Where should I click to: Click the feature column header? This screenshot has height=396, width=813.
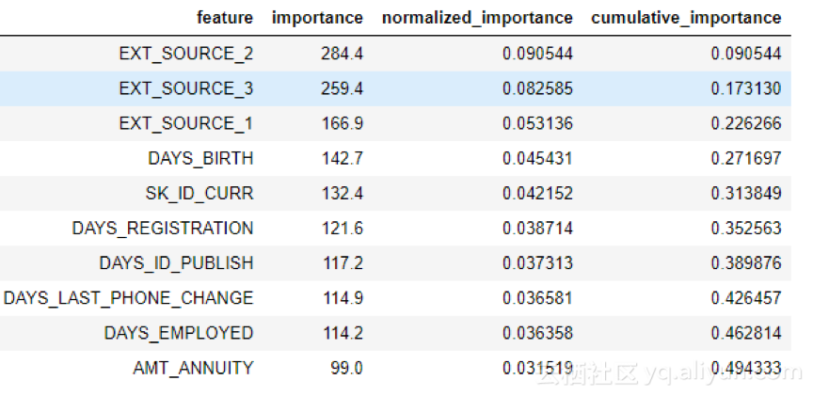225,18
